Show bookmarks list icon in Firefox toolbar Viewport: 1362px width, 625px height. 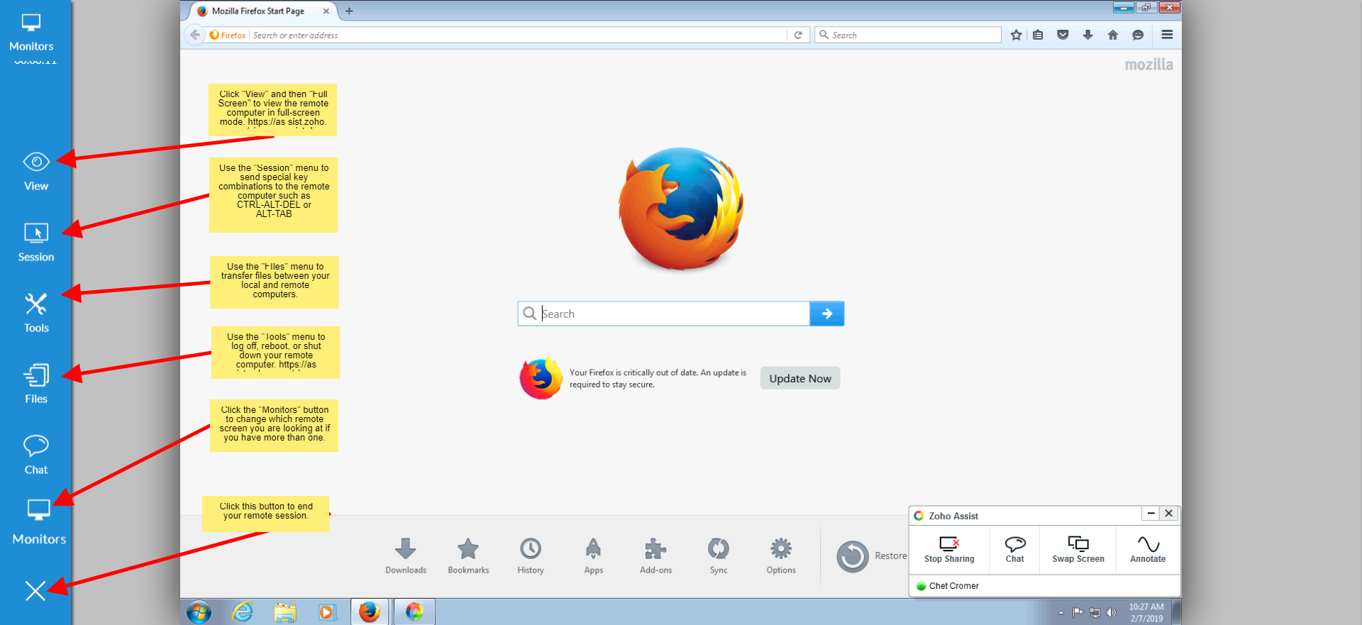pos(1038,35)
